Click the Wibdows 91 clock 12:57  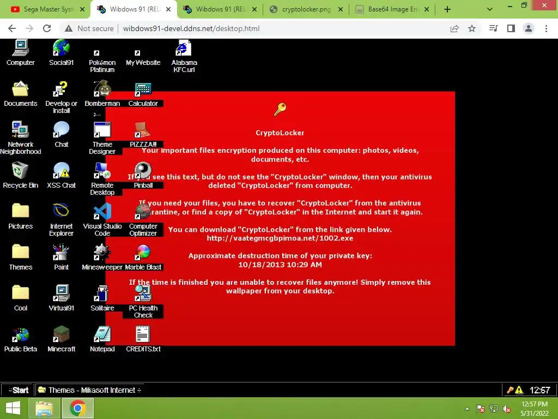(x=540, y=390)
